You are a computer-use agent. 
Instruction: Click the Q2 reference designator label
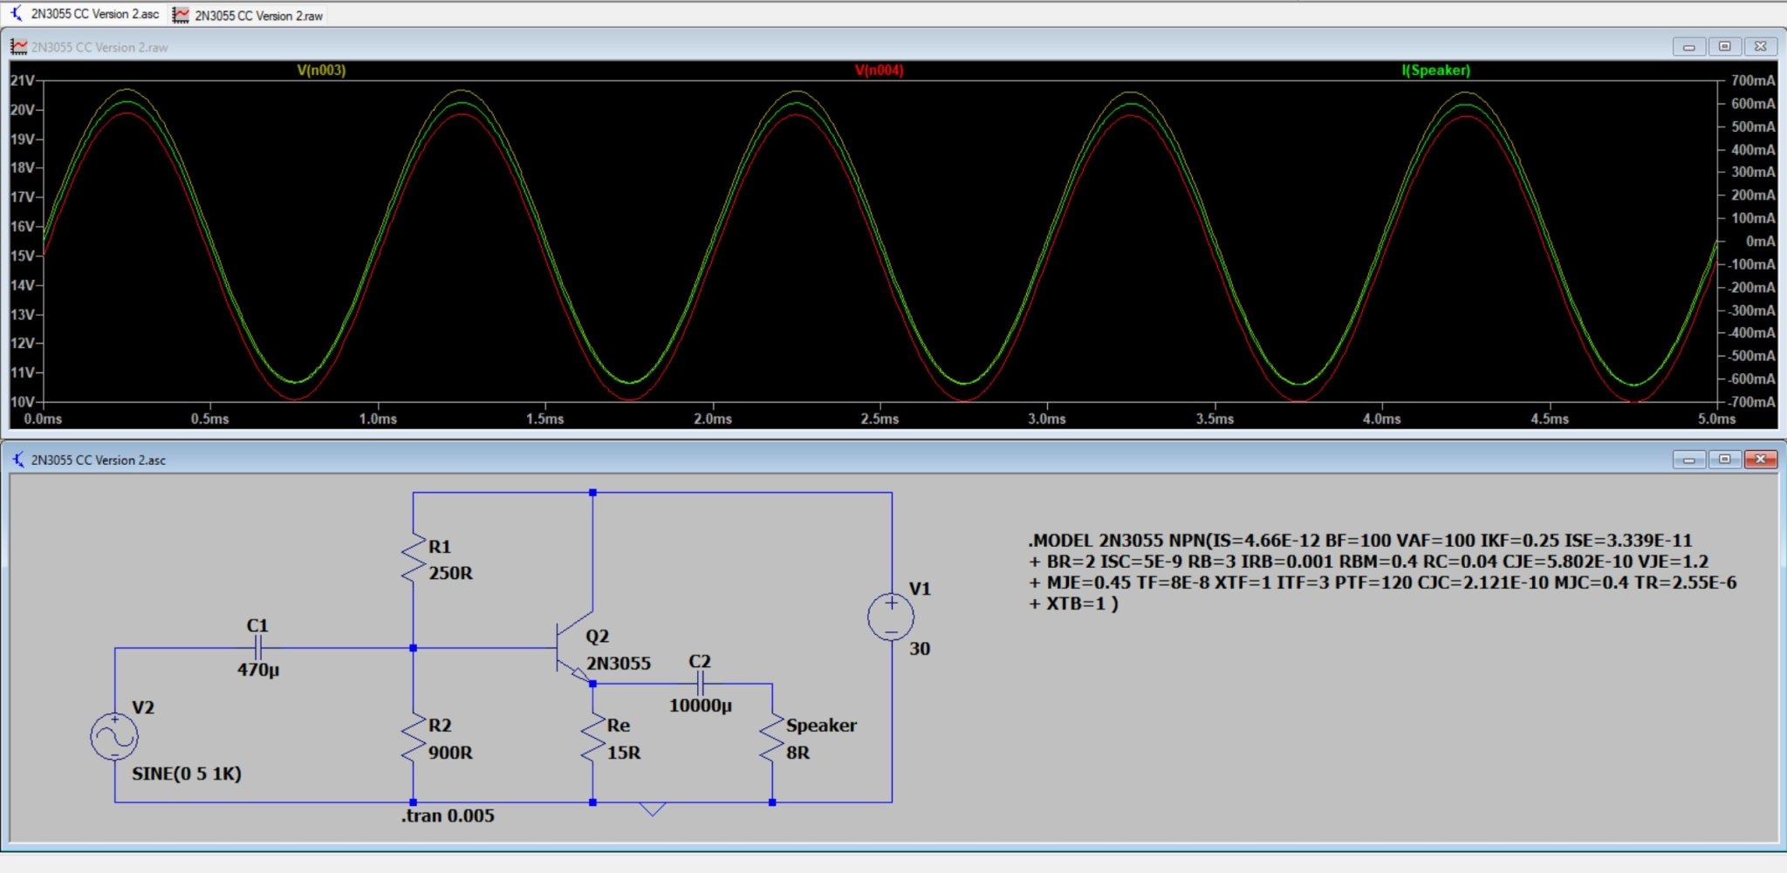[x=597, y=636]
